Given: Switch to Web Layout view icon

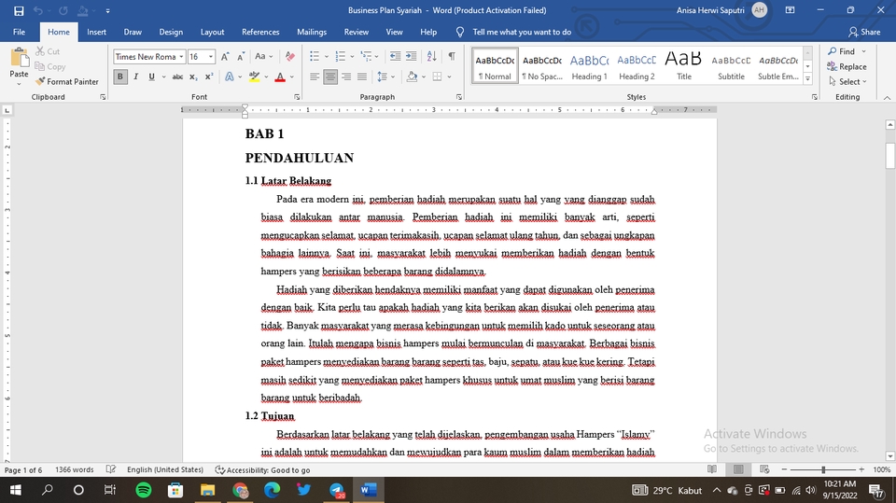Looking at the screenshot, I should (x=764, y=469).
